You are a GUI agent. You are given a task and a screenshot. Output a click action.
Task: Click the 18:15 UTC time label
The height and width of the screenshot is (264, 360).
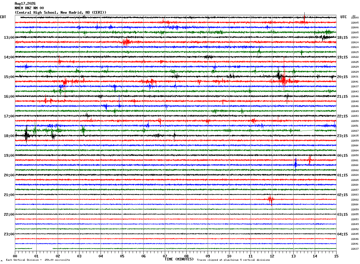click(x=342, y=38)
